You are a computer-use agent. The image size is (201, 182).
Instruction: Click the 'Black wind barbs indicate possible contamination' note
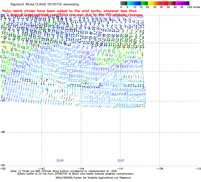pyautogui.click(x=103, y=174)
